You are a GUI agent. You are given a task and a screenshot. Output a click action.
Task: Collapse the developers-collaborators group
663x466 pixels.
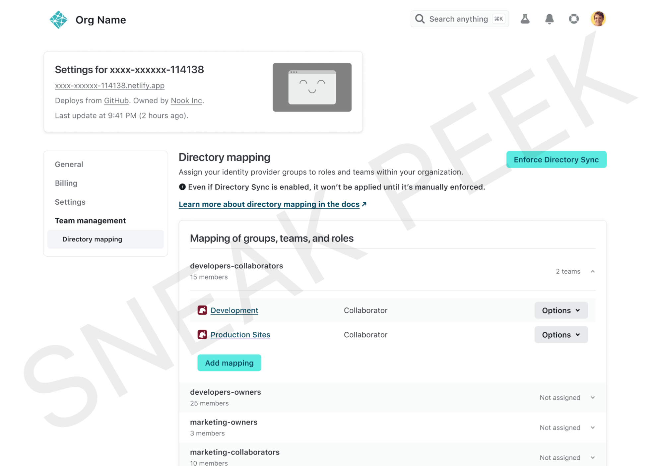[x=592, y=271]
